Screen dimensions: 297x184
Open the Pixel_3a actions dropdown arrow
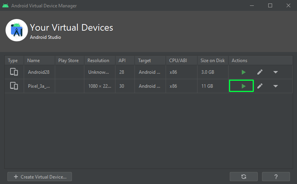(x=275, y=86)
